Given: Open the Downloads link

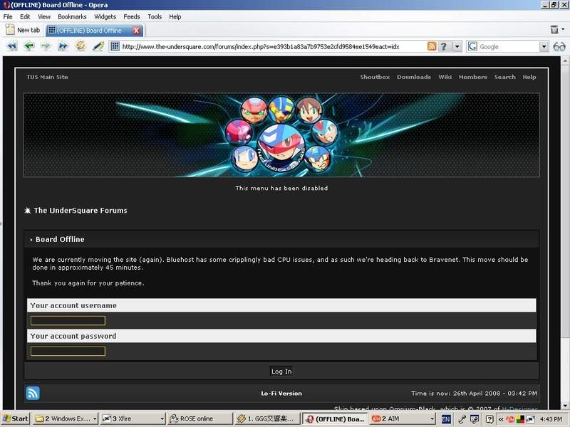Looking at the screenshot, I should pos(414,77).
